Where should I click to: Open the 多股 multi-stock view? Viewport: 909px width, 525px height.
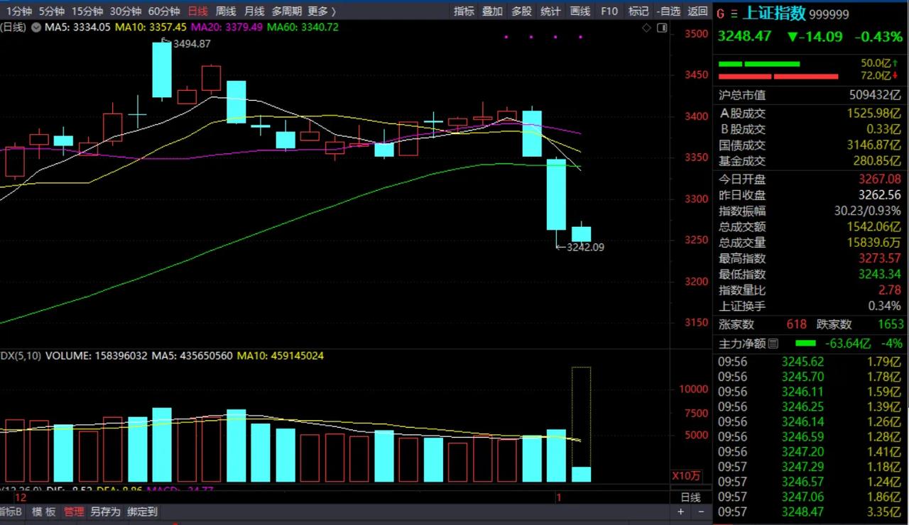(x=521, y=11)
